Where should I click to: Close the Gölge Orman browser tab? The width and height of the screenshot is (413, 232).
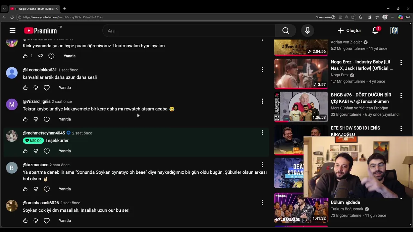point(57,9)
